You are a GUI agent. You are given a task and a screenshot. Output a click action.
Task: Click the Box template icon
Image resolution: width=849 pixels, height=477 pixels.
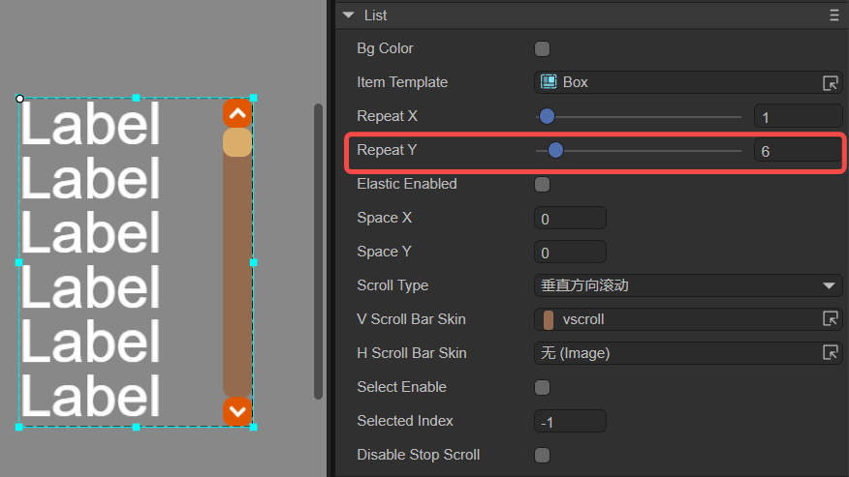coord(549,81)
